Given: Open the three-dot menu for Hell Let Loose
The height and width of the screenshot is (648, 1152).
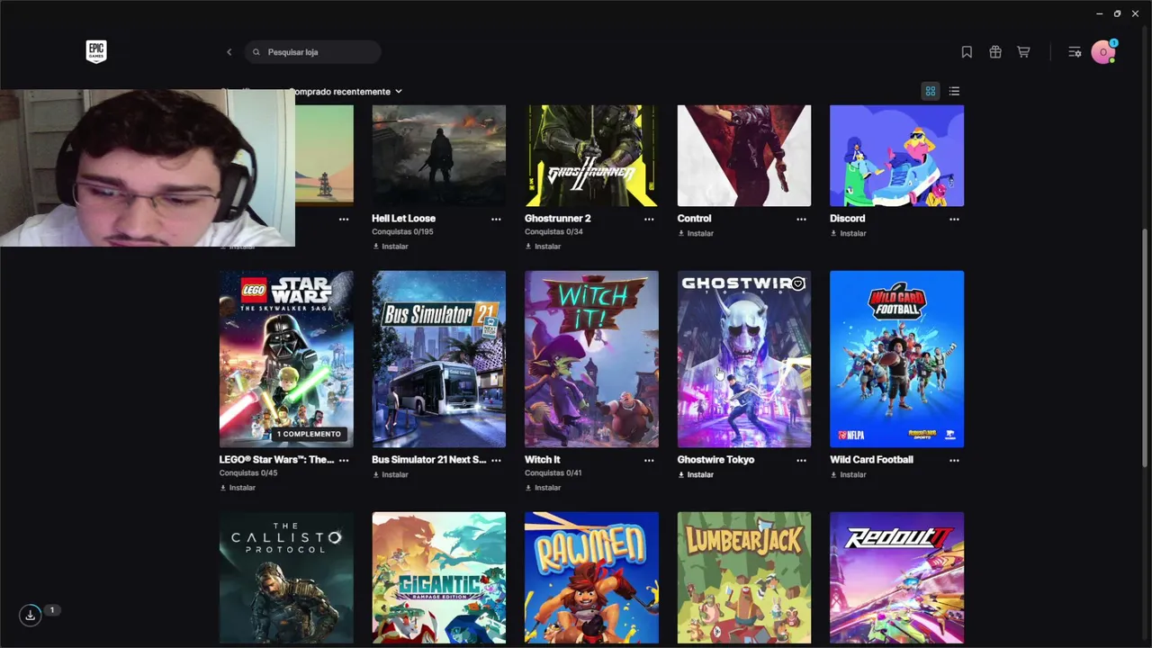Looking at the screenshot, I should [x=496, y=219].
